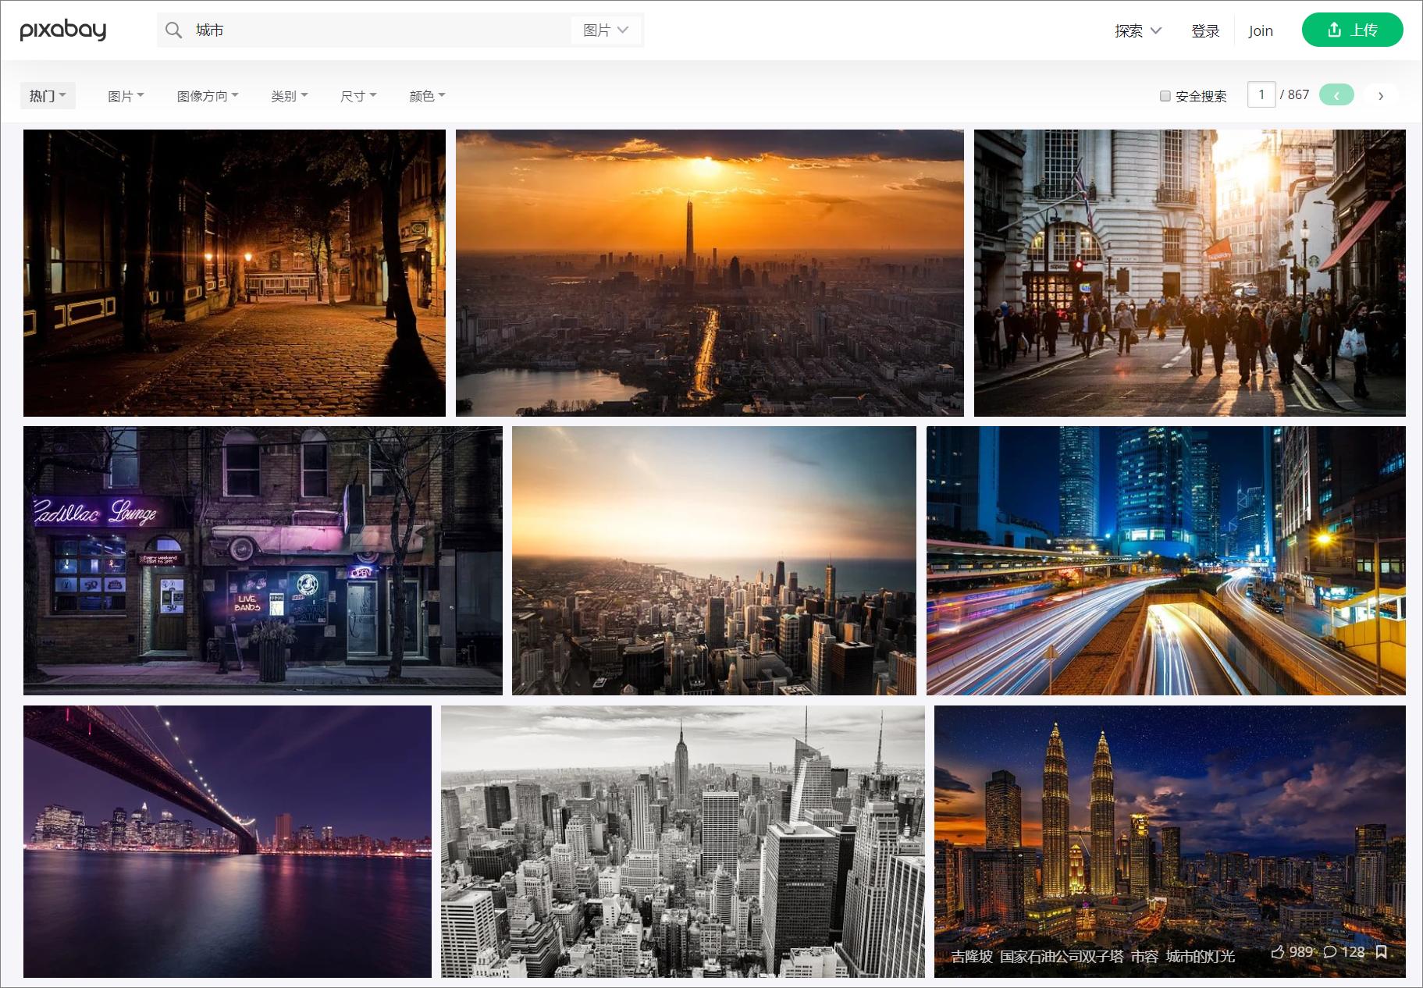Go to next page with right chevron
The height and width of the screenshot is (988, 1423).
pyautogui.click(x=1380, y=94)
